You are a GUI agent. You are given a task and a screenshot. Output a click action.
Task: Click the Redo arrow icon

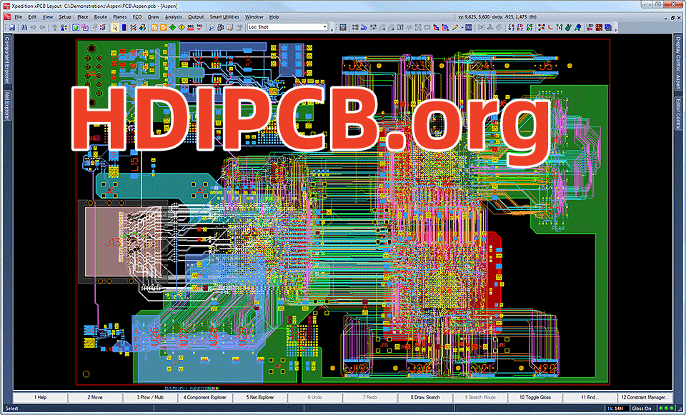[43, 28]
